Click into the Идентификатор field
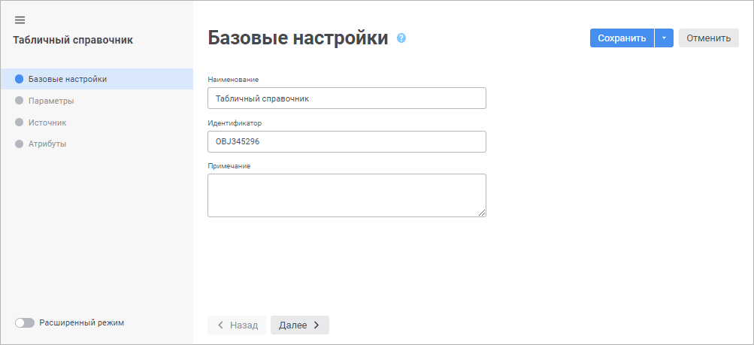754x345 pixels. (347, 142)
